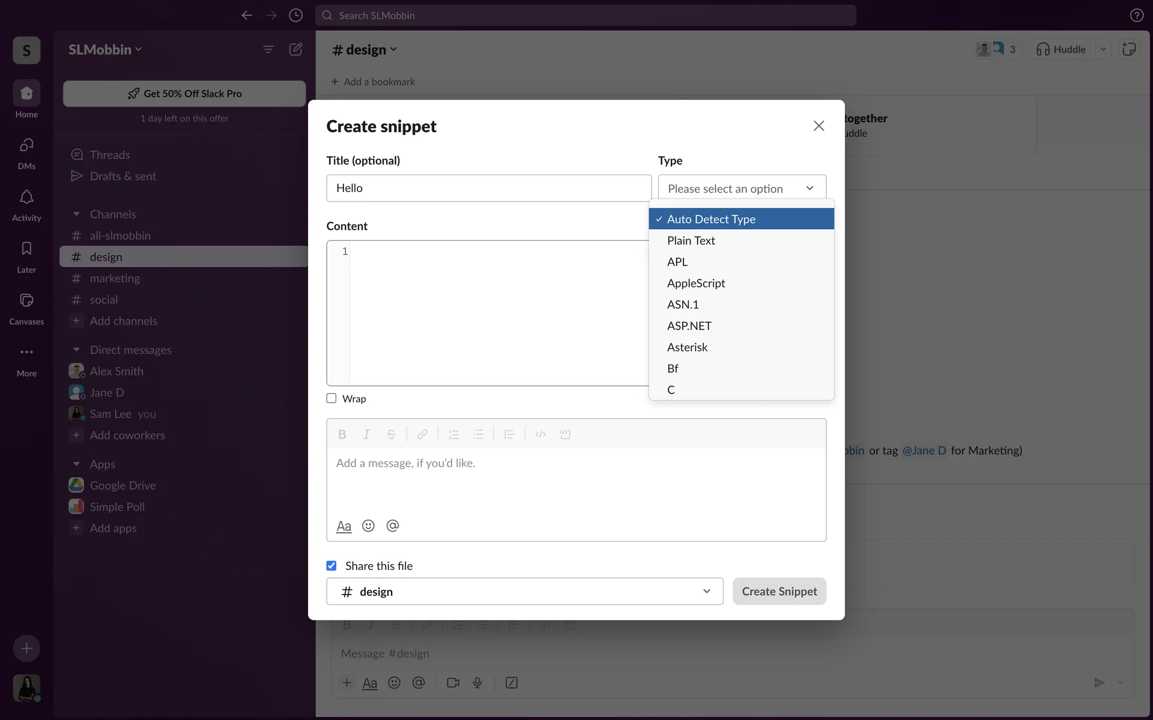Click the link icon in snippet message toolbar
The width and height of the screenshot is (1153, 720).
click(x=422, y=434)
